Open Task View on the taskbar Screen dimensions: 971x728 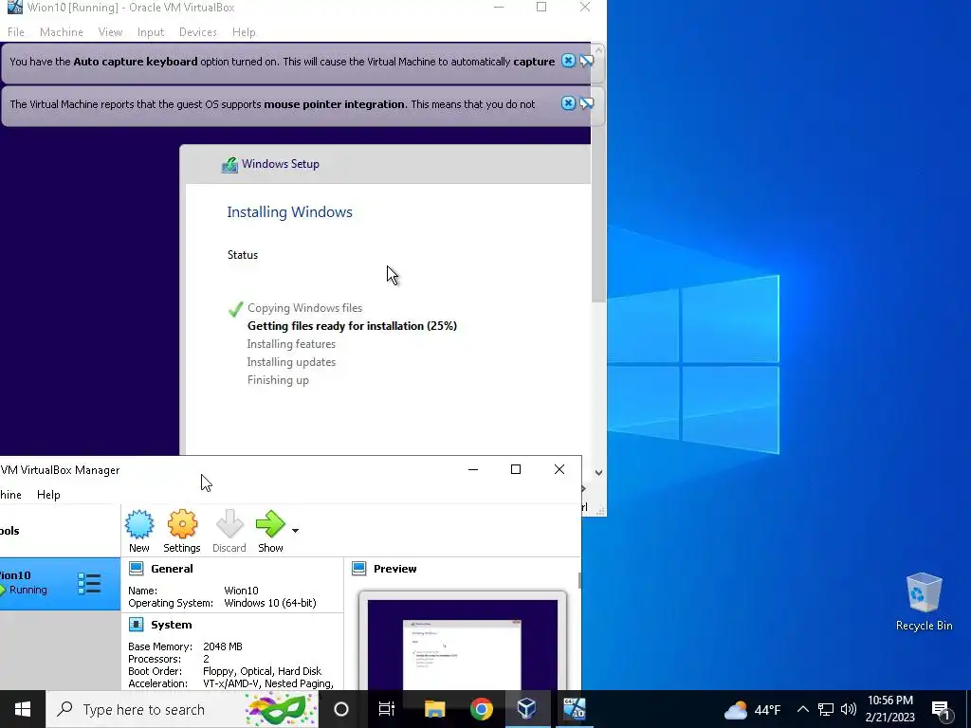click(x=387, y=709)
